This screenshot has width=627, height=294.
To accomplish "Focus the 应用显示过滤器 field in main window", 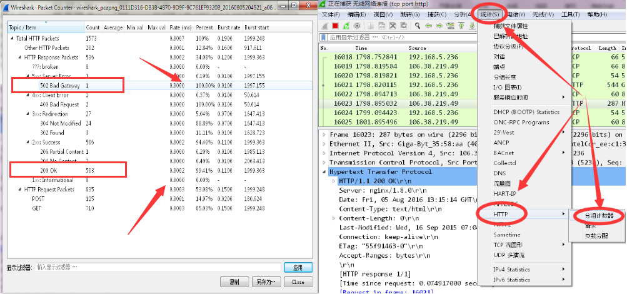I will 402,38.
